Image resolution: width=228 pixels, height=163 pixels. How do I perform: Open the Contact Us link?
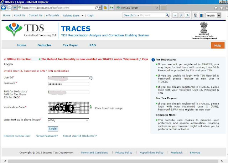(36, 15)
